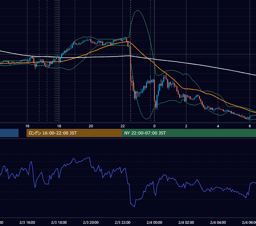This screenshot has height=226, width=256.
Task: Click the upper axis time label 16
Action: (27, 126)
